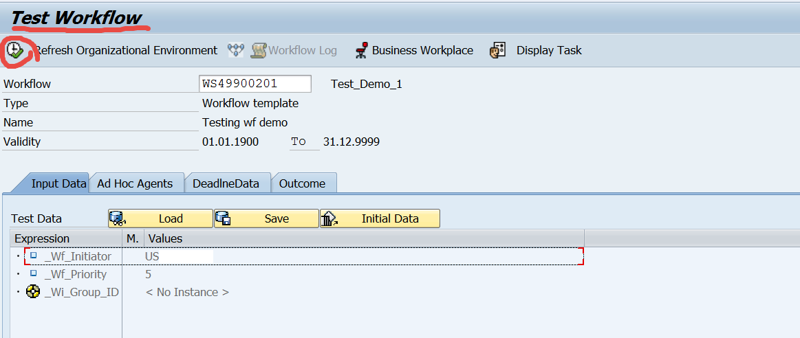The image size is (800, 338).
Task: Click validity end date 31.12.9999
Action: [x=352, y=142]
